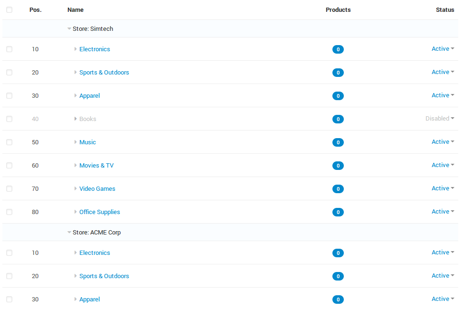463x309 pixels.
Task: Expand the Office Supplies arrow
Action: tap(76, 212)
